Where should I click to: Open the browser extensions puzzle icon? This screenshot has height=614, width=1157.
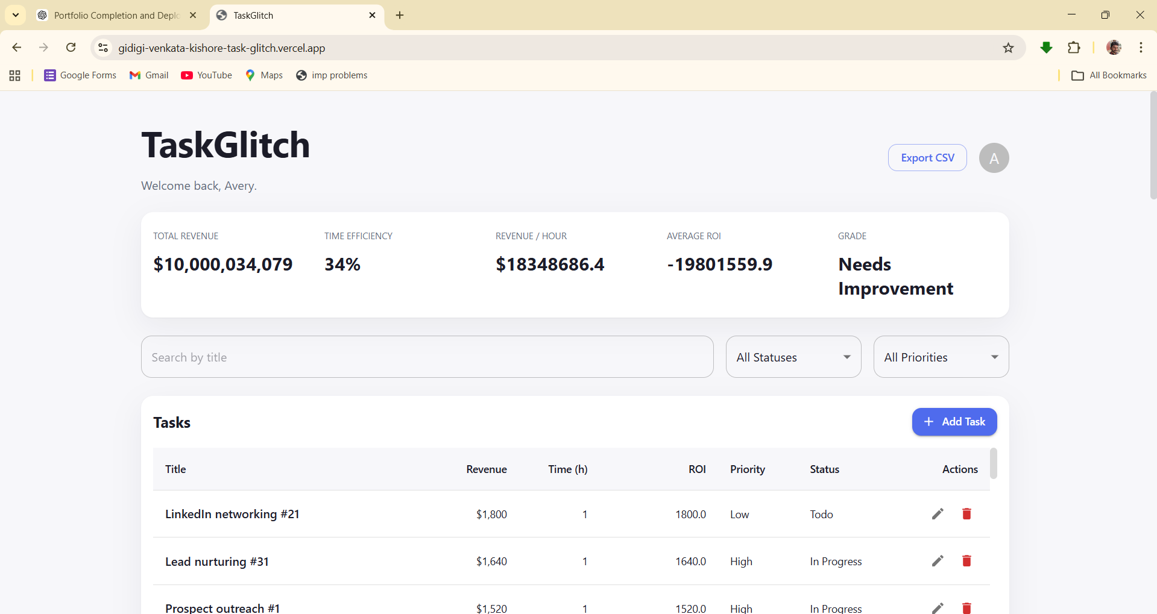(1074, 48)
